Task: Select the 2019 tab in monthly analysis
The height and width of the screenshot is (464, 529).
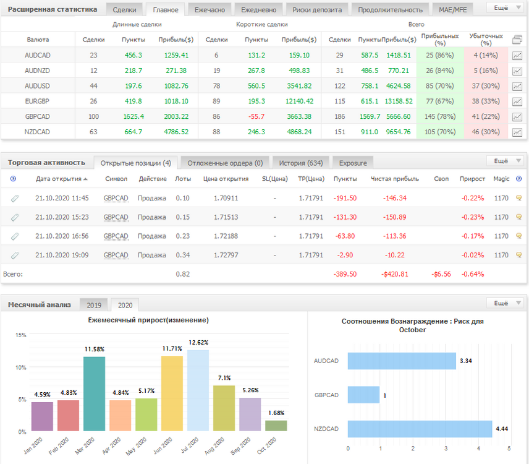Action: [94, 305]
